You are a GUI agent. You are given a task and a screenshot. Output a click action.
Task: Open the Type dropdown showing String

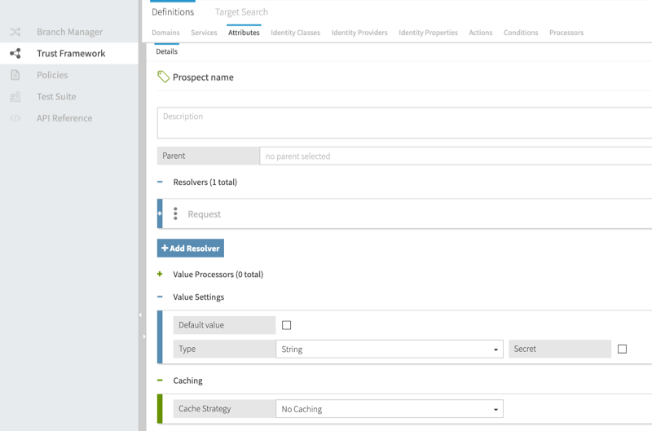point(390,349)
